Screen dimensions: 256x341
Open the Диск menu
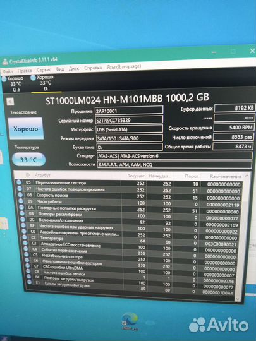point(74,68)
